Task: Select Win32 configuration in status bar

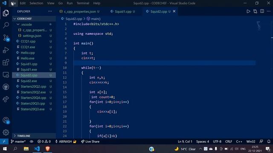Action: pos(251,142)
